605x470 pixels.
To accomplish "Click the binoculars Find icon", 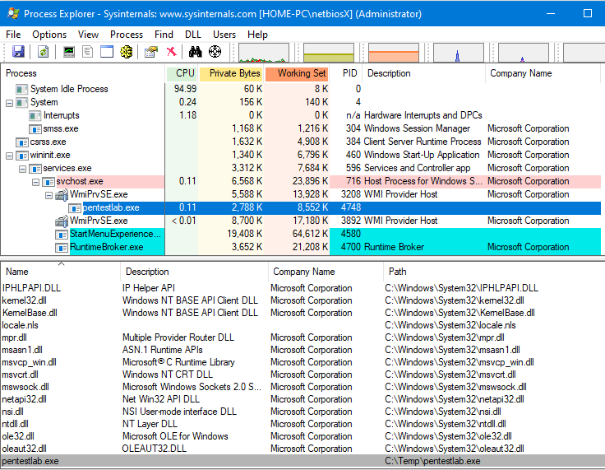I will (196, 52).
